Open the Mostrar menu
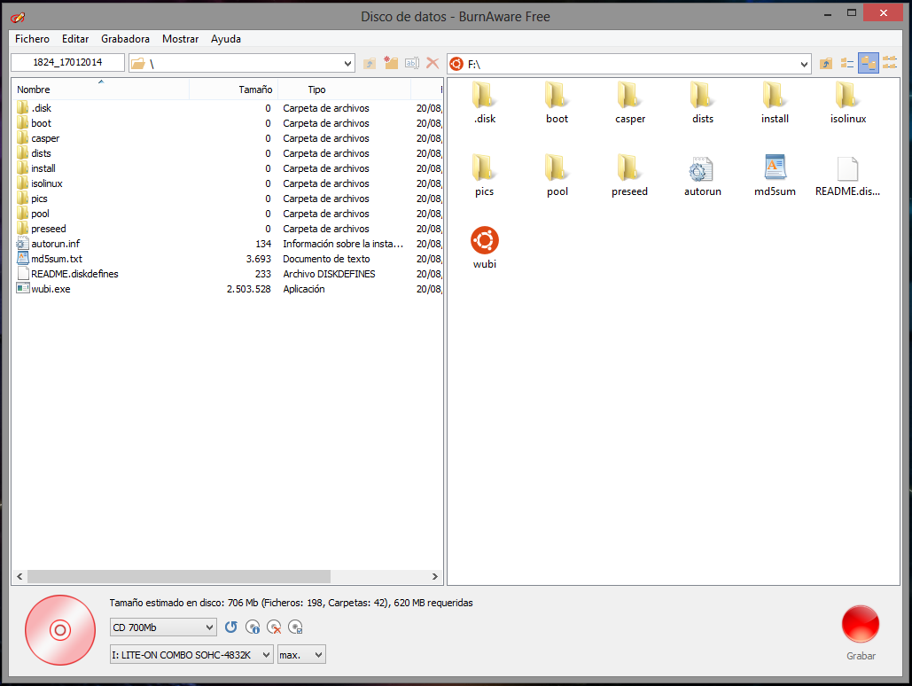This screenshot has width=912, height=686. click(x=181, y=39)
